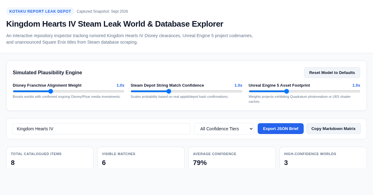Click the Kotaku Report Leak Depot badge
The width and height of the screenshot is (373, 195).
point(40,11)
